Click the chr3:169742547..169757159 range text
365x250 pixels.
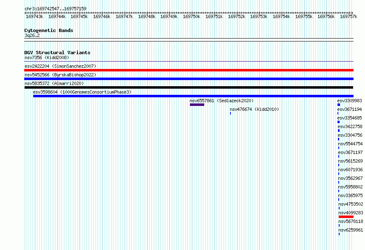[x=55, y=9]
